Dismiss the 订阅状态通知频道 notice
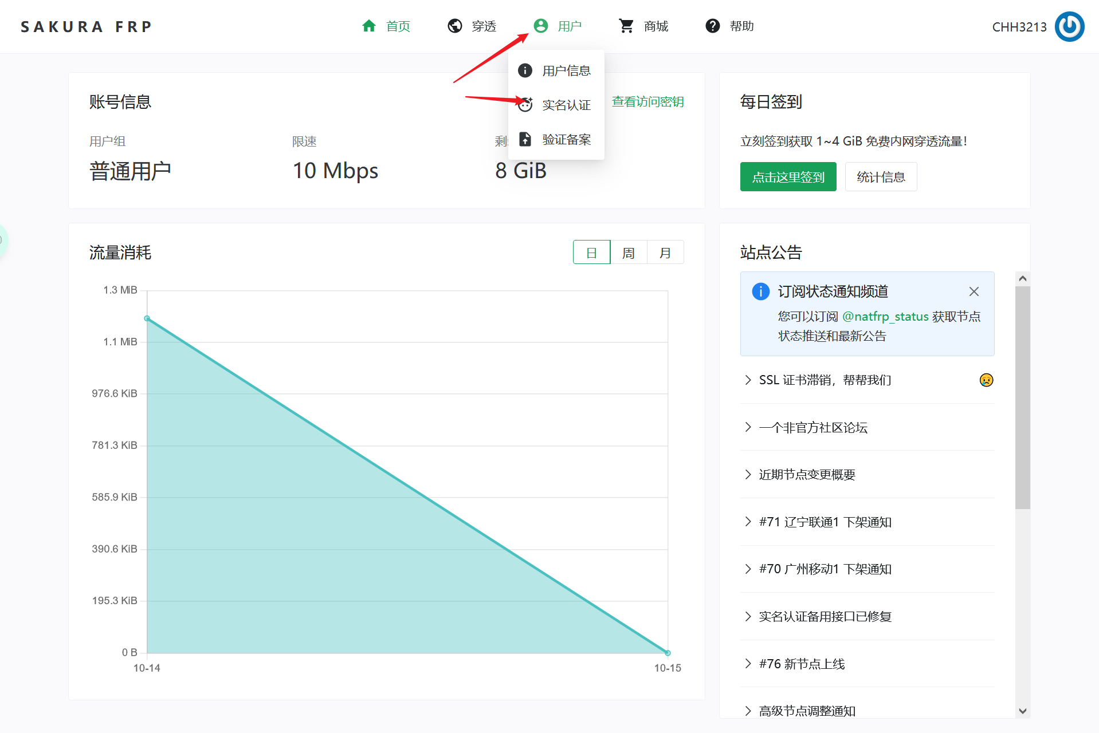Image resolution: width=1099 pixels, height=733 pixels. coord(974,291)
